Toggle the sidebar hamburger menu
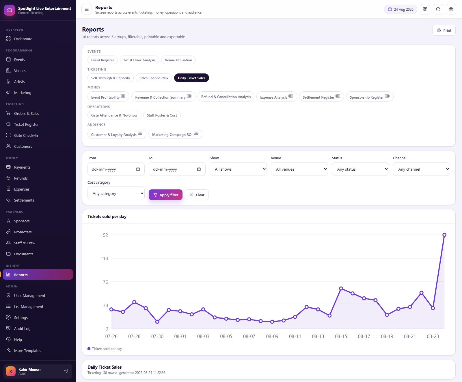Image resolution: width=462 pixels, height=382 pixels. click(86, 9)
